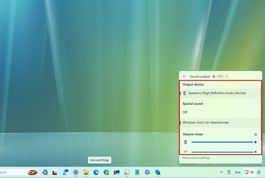The height and width of the screenshot is (178, 265).
Task: Open Microsoft Edge Canary from the taskbar
Action: [x=106, y=172]
